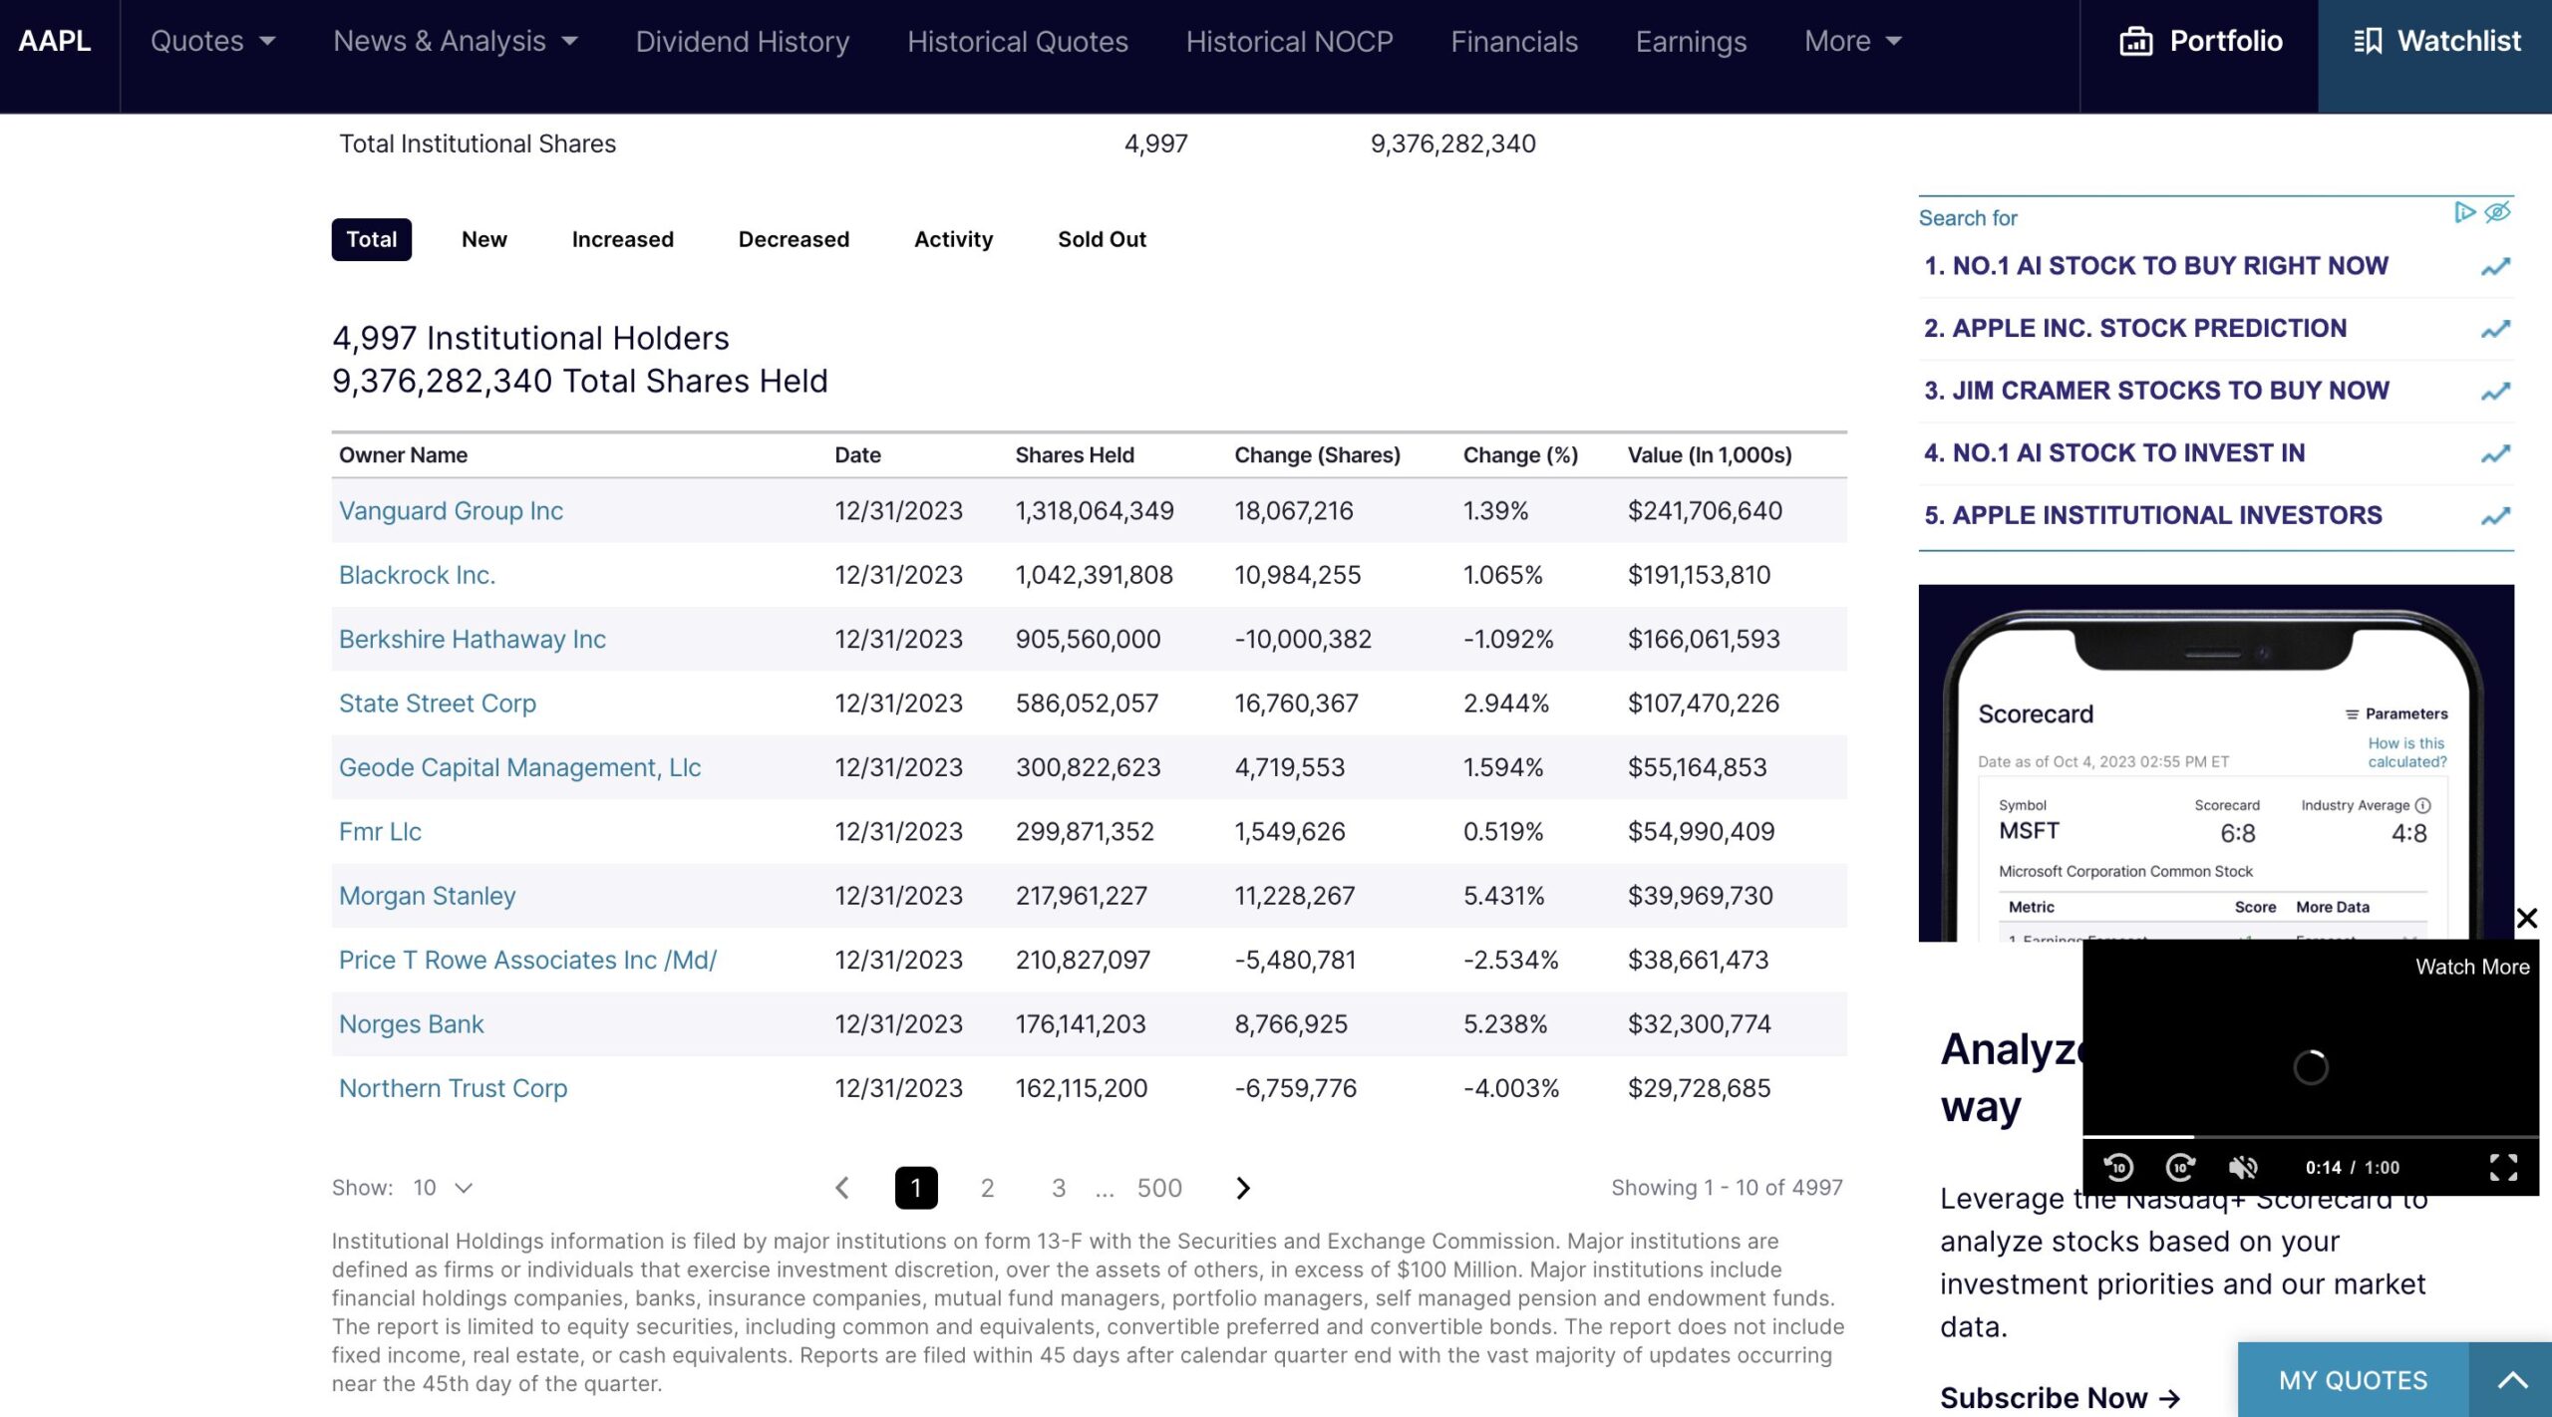The height and width of the screenshot is (1417, 2552).
Task: Select the Total holders tab
Action: coord(371,239)
